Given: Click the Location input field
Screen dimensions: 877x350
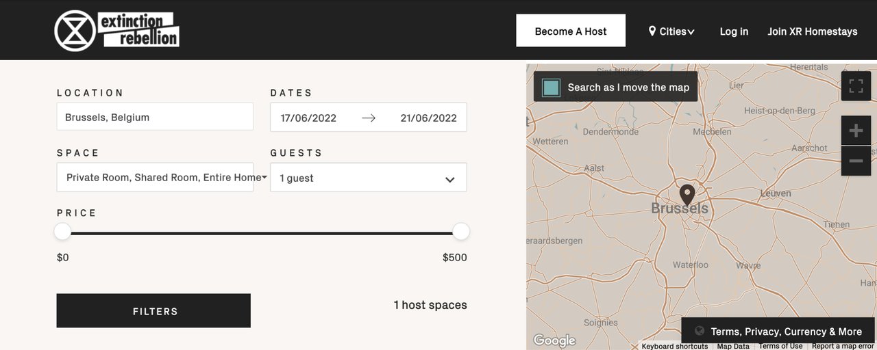Looking at the screenshot, I should click(155, 117).
